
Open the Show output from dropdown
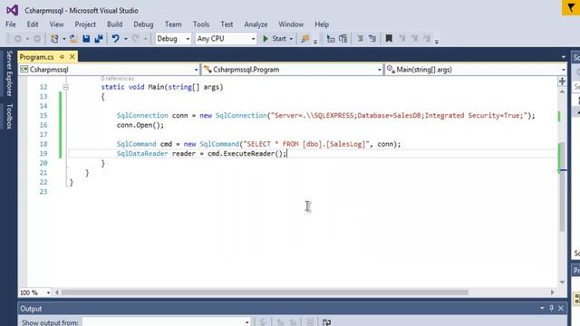166,322
